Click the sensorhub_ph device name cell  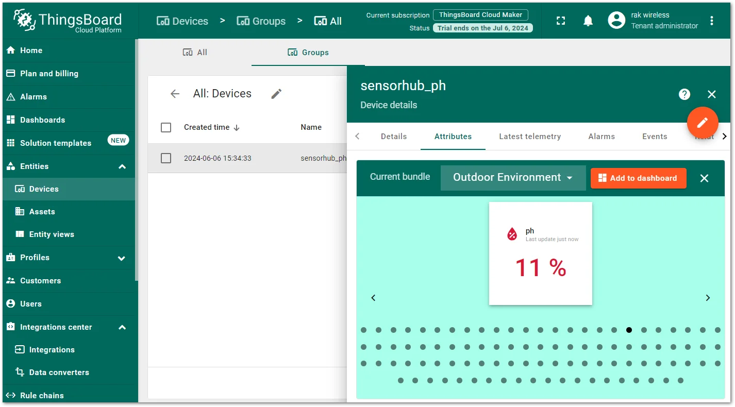point(324,158)
